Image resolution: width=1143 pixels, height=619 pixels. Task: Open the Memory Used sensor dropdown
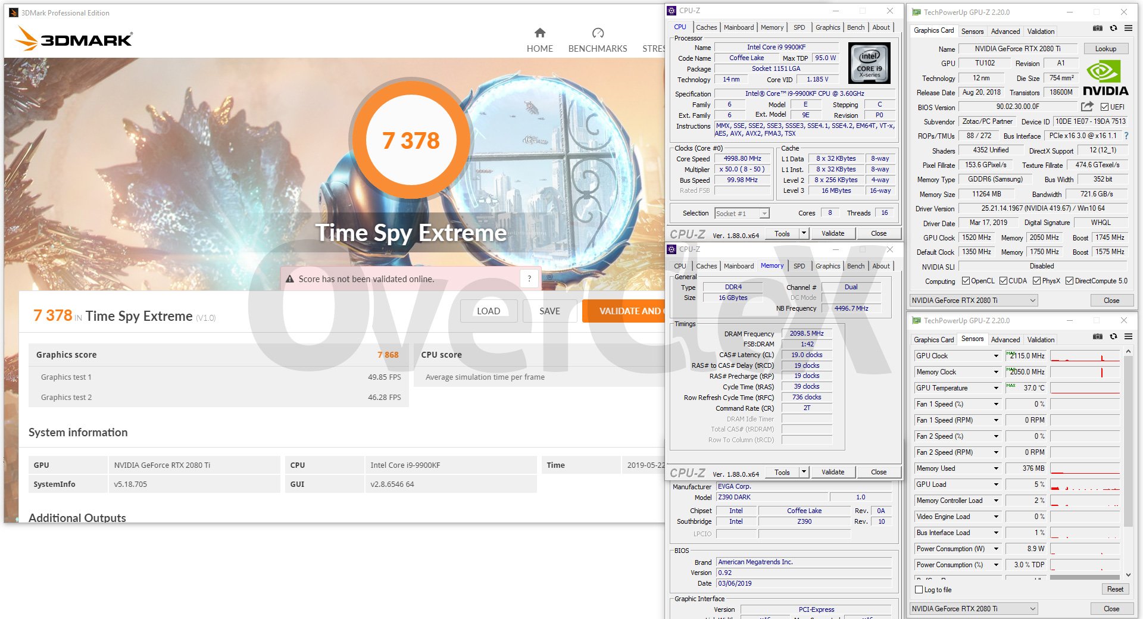click(x=996, y=468)
